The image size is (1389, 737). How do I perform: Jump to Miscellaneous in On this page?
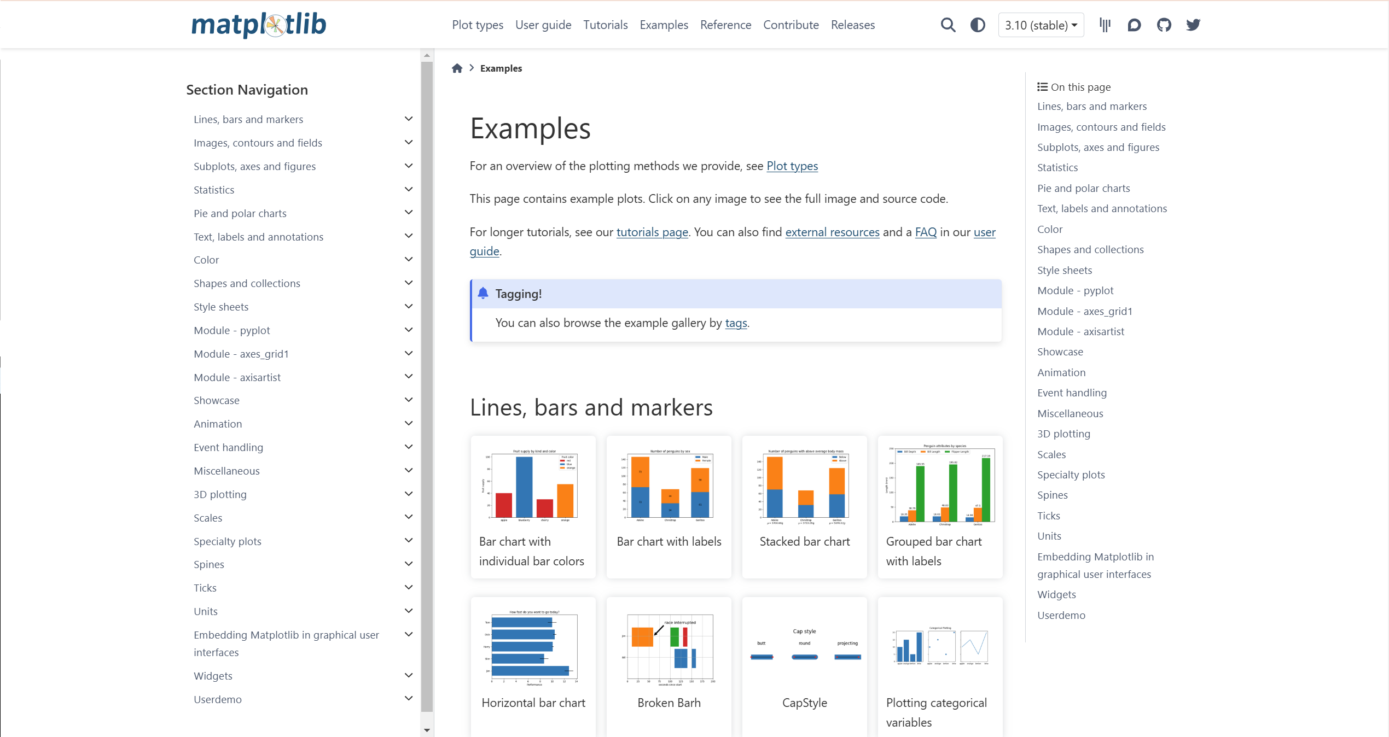[x=1070, y=414]
